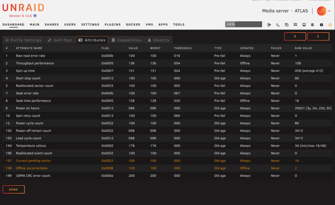Click the Start stop count attribute

click(x=28, y=78)
